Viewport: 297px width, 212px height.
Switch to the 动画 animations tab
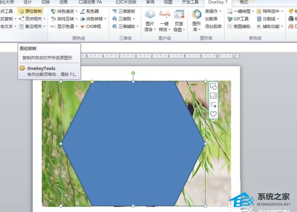pyautogui.click(x=64, y=2)
